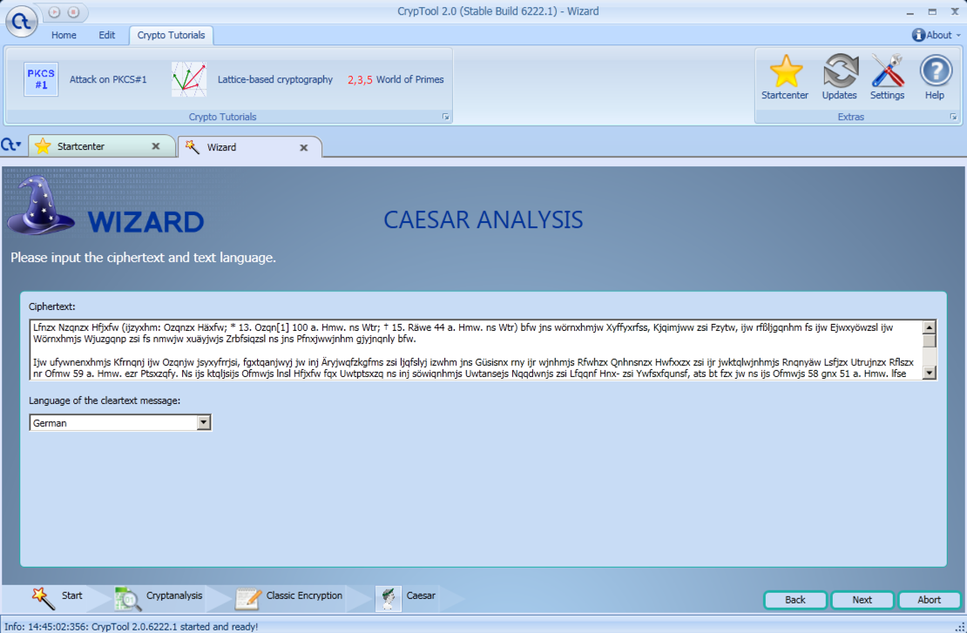
Task: Select the Crypto Tutorials ribbon tab
Action: [171, 35]
